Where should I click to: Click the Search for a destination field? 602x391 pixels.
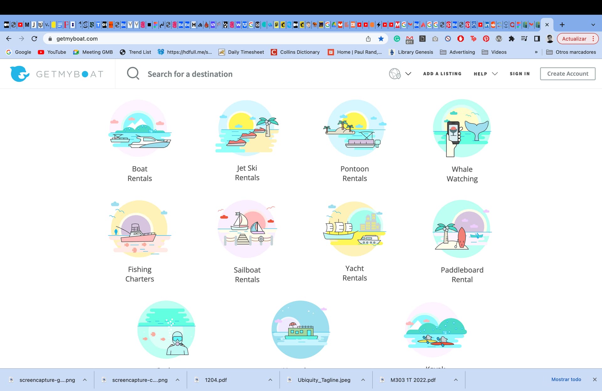coord(190,74)
